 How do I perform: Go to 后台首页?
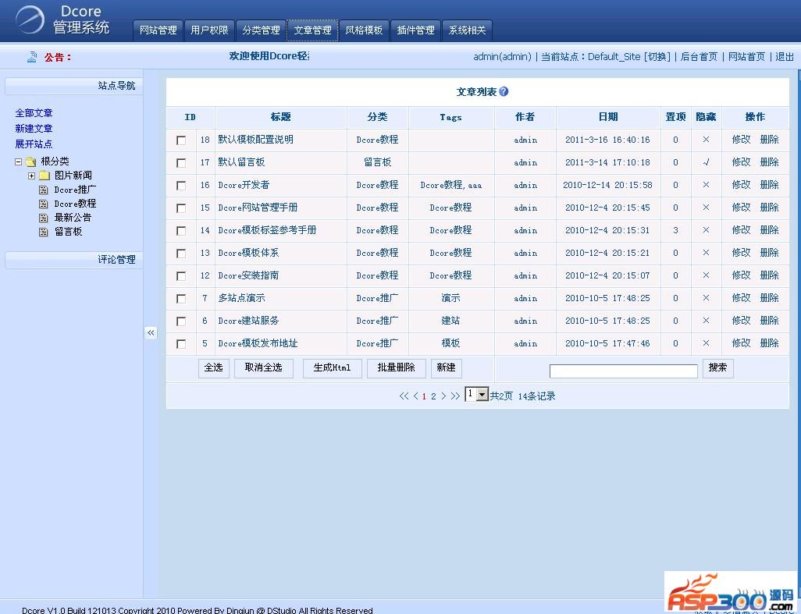699,57
